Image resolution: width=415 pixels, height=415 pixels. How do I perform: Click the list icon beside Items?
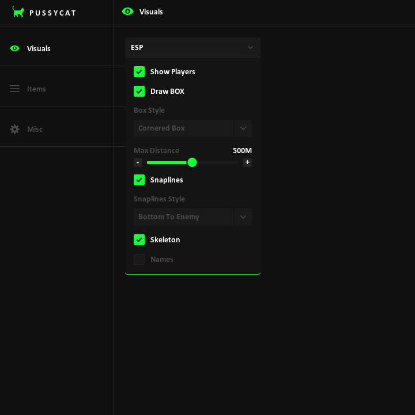pyautogui.click(x=15, y=89)
